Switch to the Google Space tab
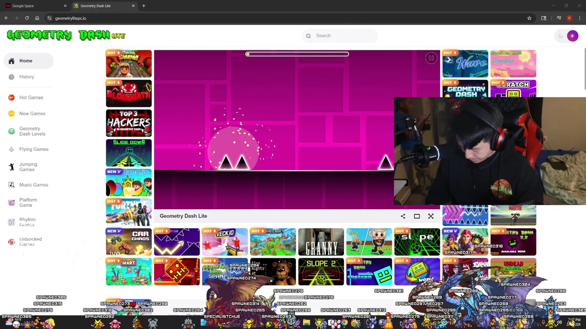The image size is (586, 329). (35, 6)
